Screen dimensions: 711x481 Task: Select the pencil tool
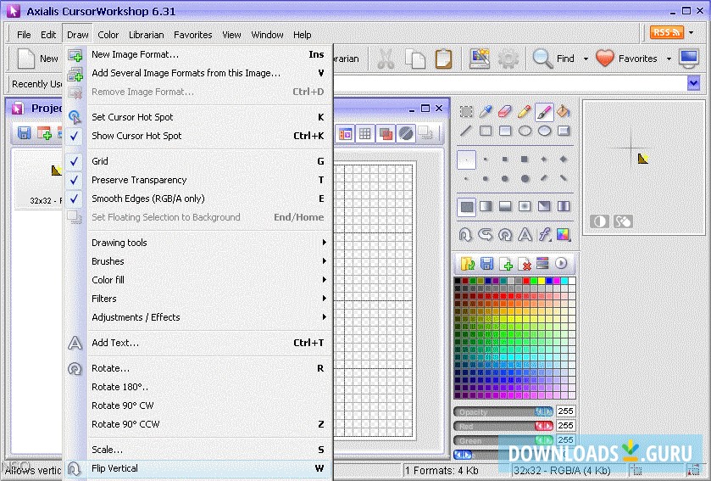point(525,112)
